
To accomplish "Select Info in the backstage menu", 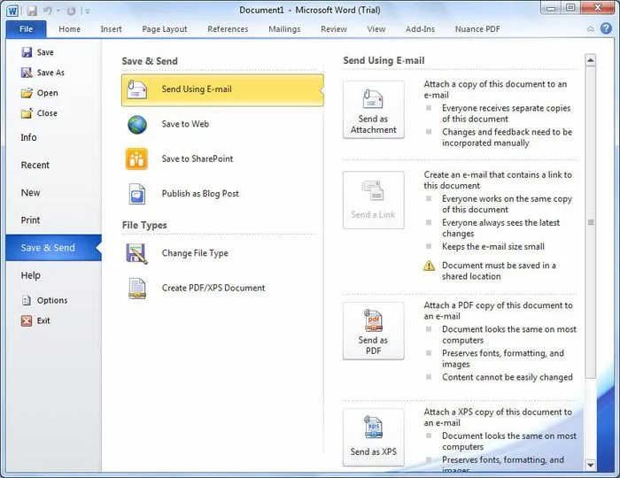I will click(x=28, y=137).
